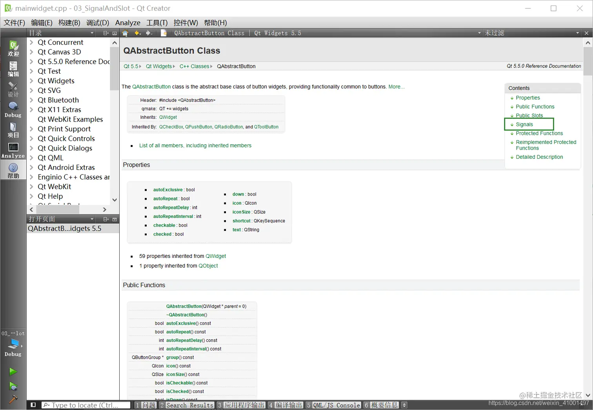Jump to Signals in Contents

point(524,124)
